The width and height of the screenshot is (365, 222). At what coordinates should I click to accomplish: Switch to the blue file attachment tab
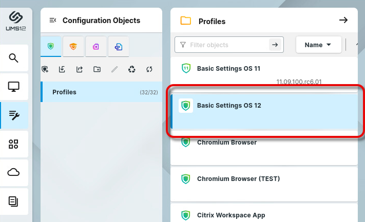click(x=118, y=47)
